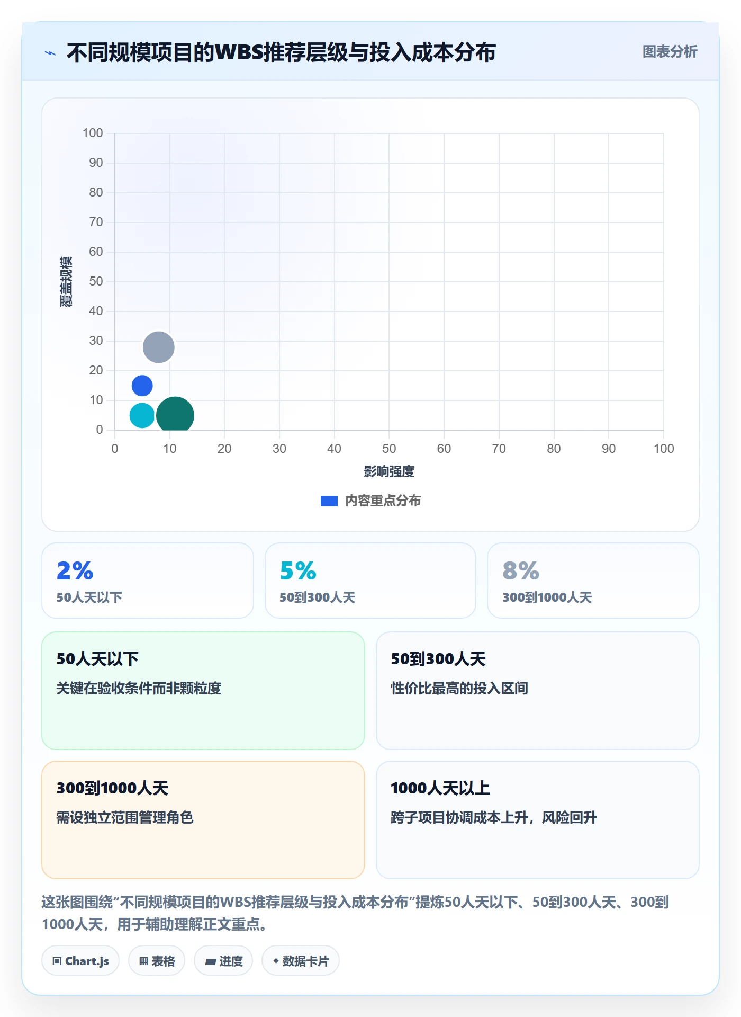Screen dimensions: 741x1017
Task: Click the 8% statistic value
Action: pyautogui.click(x=521, y=570)
